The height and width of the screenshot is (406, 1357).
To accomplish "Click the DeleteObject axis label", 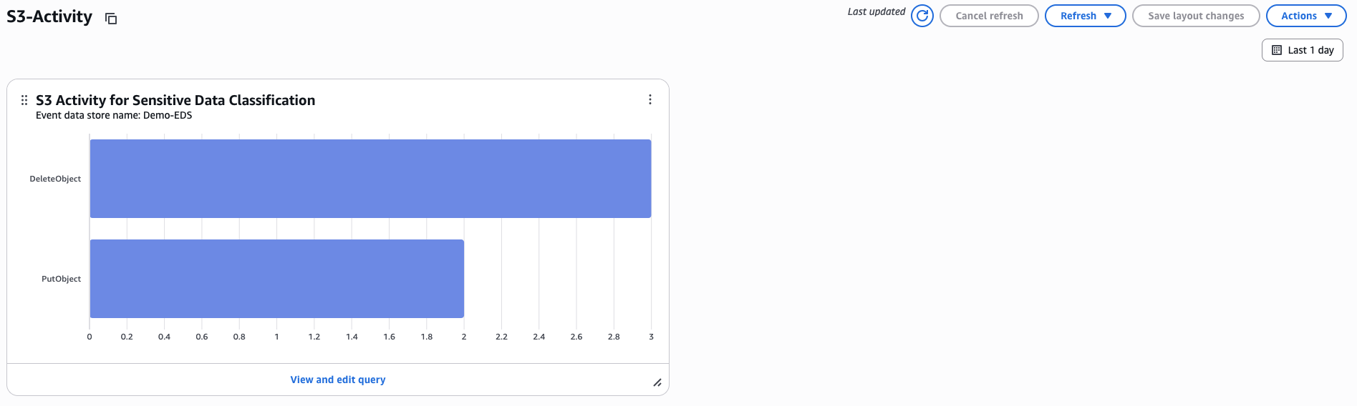I will (55, 179).
